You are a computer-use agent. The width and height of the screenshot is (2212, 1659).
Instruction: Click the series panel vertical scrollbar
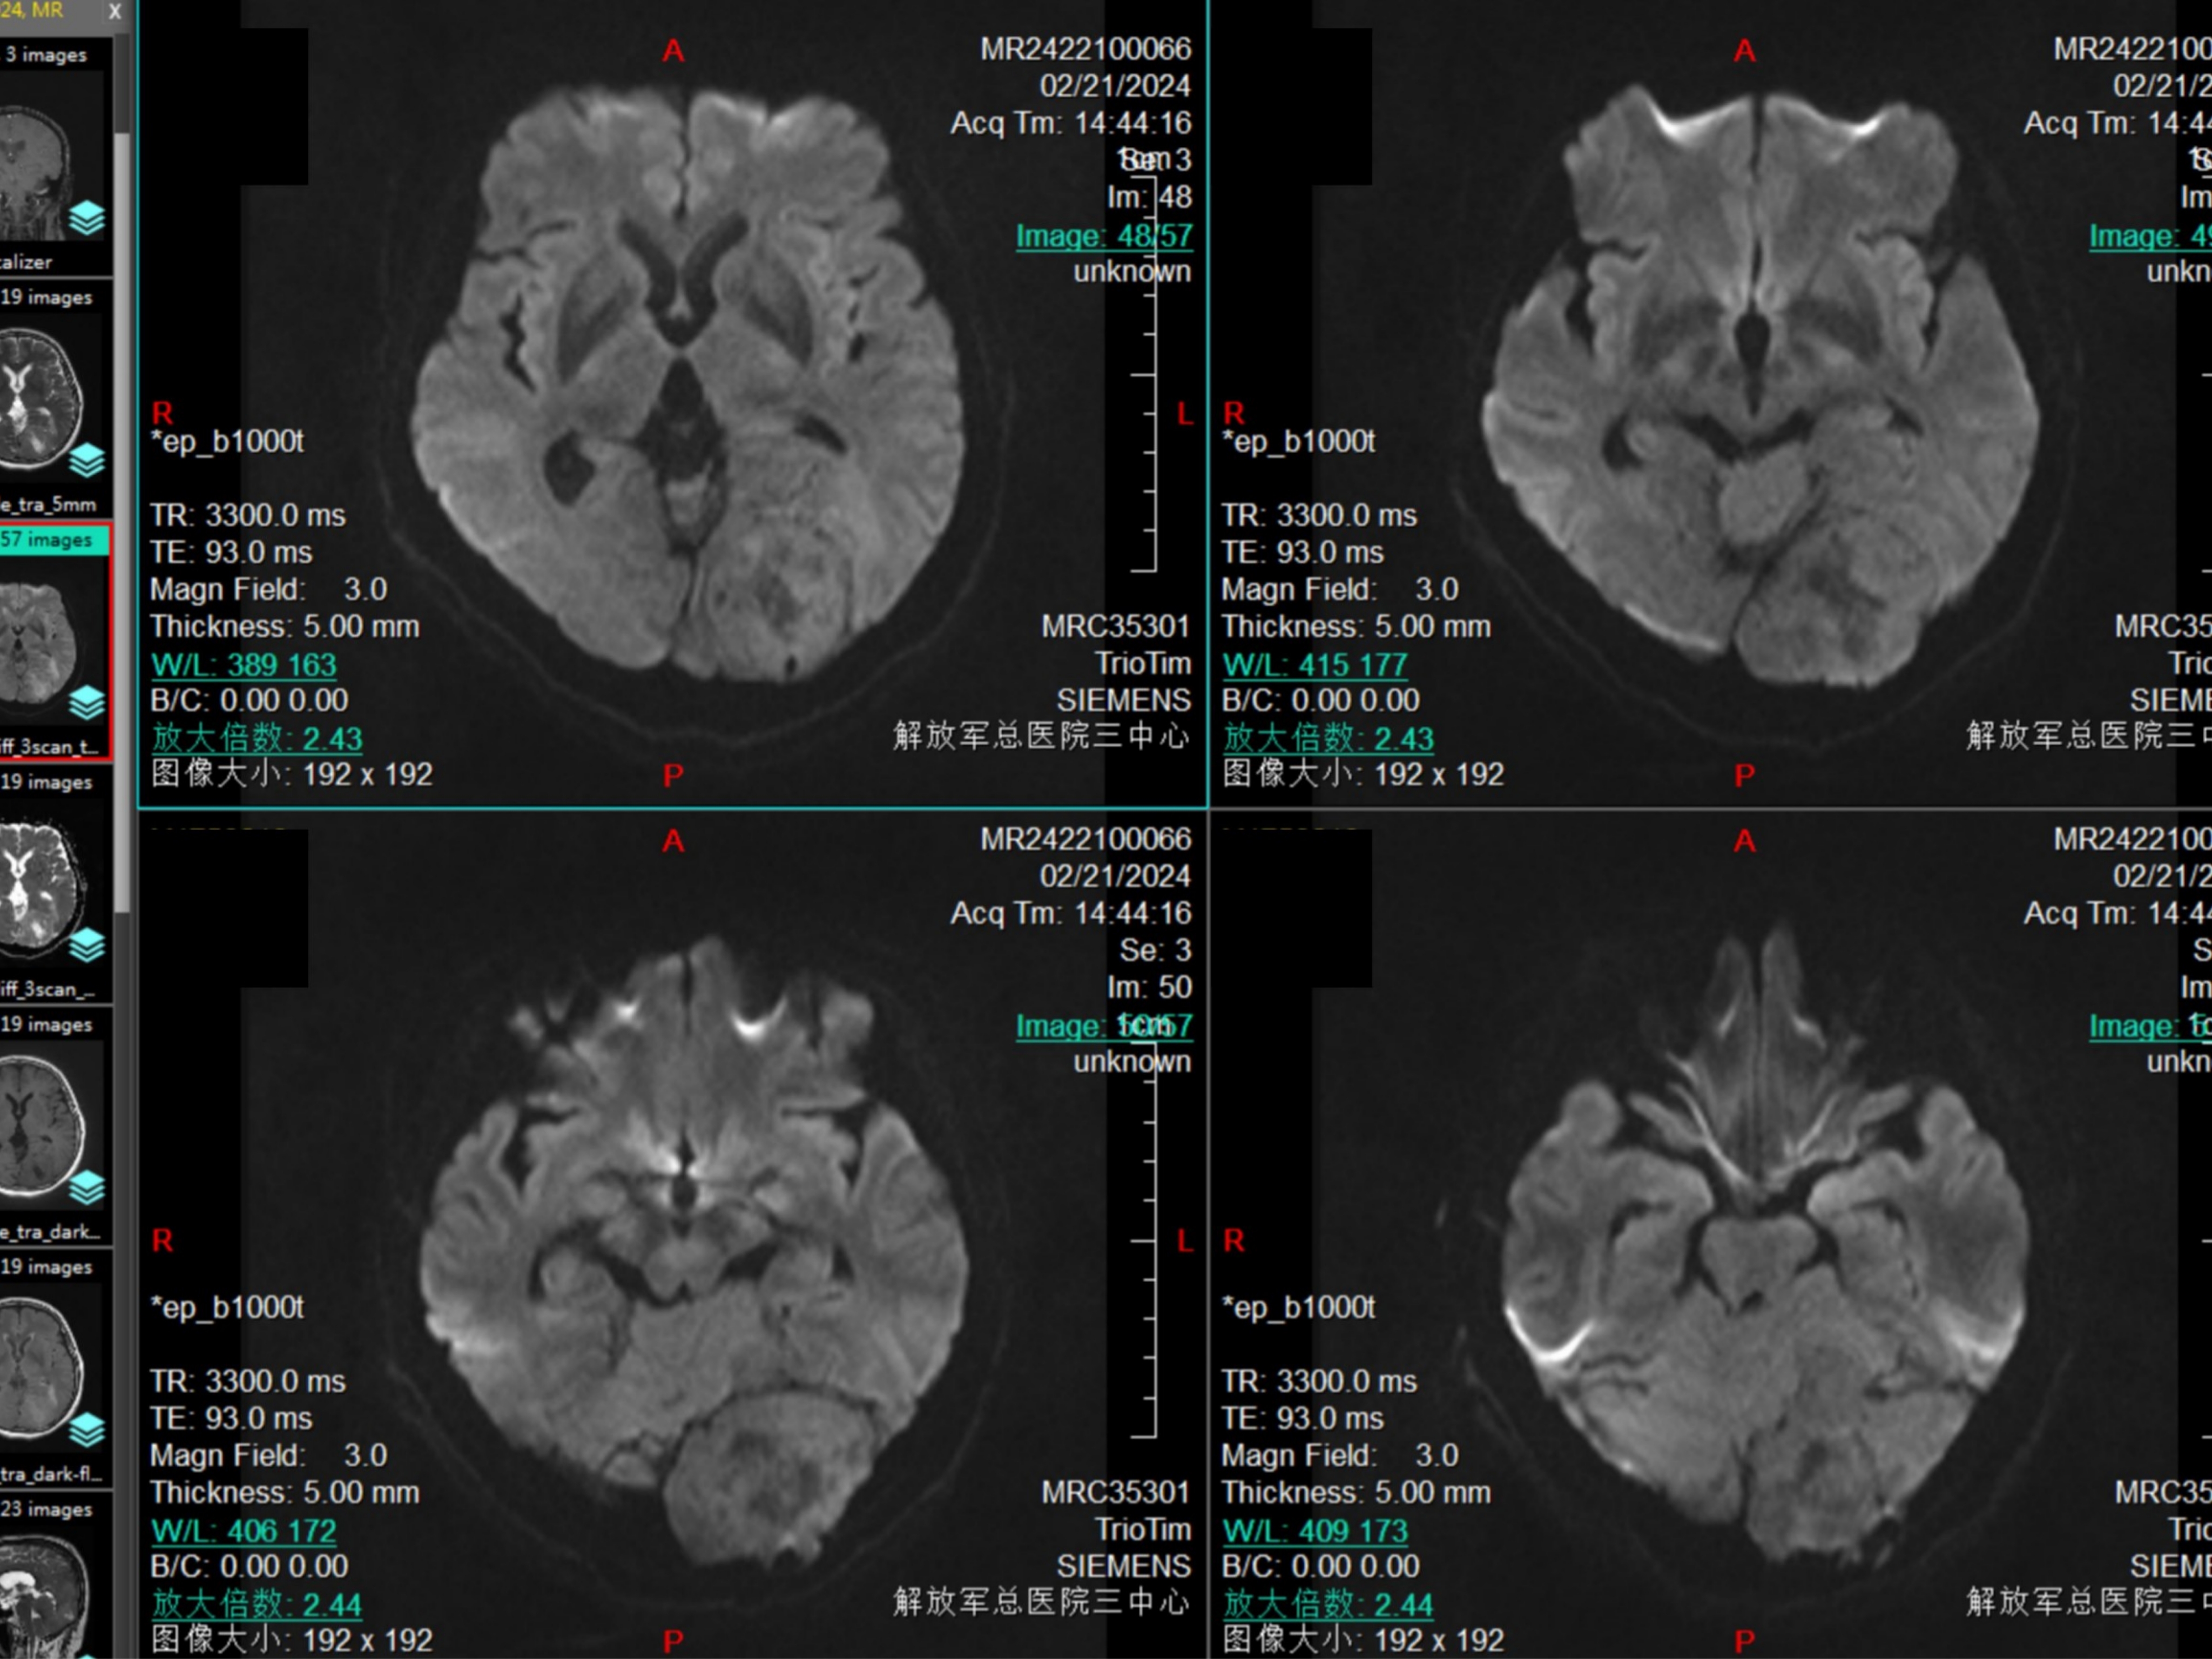(122, 520)
